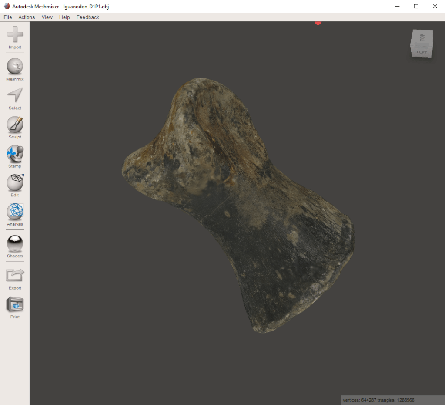Expand the View menu
Image resolution: width=445 pixels, height=405 pixels.
click(47, 17)
